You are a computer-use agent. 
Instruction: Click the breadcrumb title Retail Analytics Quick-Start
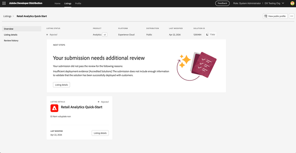coord(32,16)
